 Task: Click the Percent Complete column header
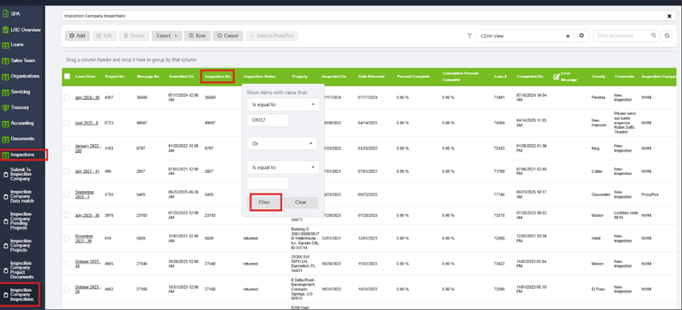click(413, 77)
